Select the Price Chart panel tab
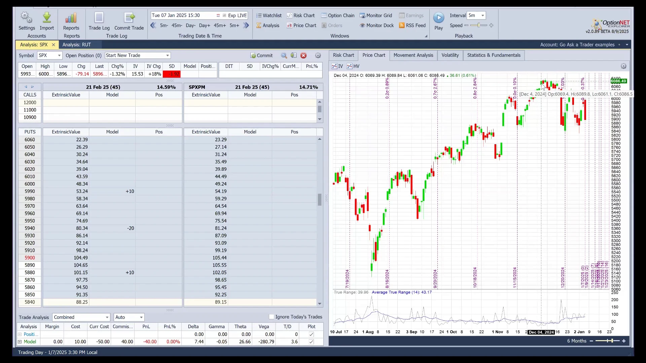This screenshot has height=363, width=646. pyautogui.click(x=374, y=55)
